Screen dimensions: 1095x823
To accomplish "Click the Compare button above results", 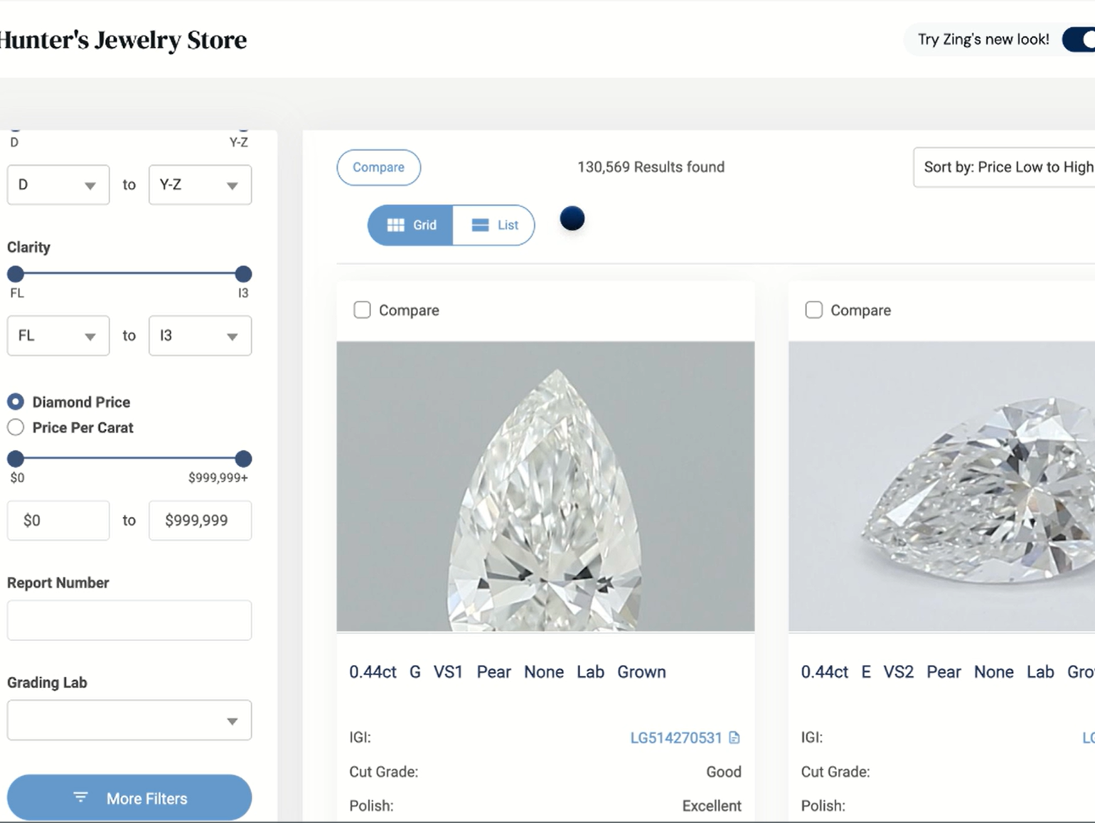I will [378, 167].
